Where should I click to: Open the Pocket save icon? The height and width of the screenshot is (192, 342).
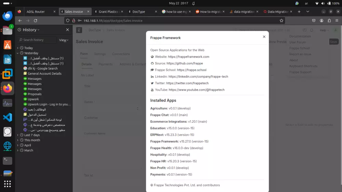coord(314,20)
